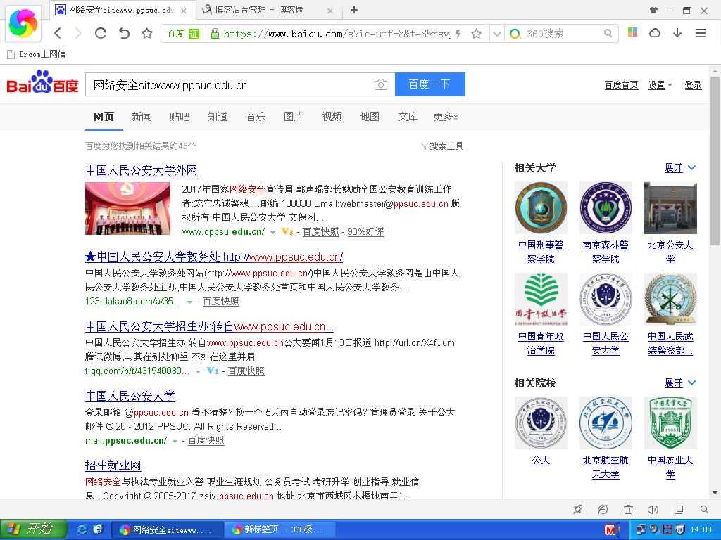
Task: Click the favorites star inside address bar
Action: click(477, 34)
